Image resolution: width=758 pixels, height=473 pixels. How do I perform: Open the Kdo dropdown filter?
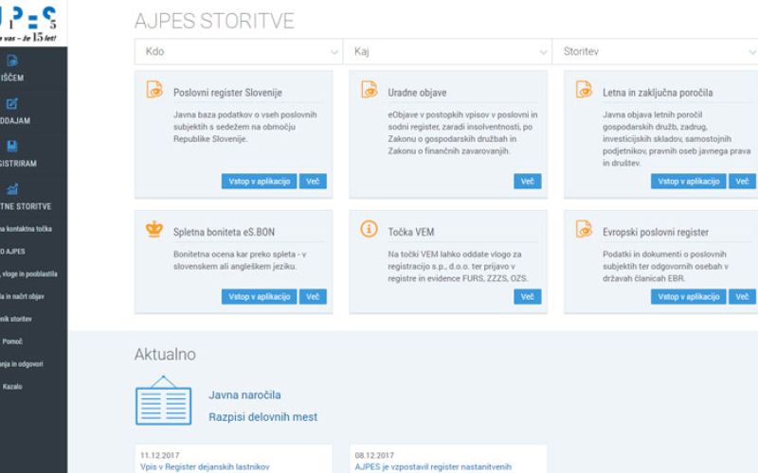[x=239, y=52]
